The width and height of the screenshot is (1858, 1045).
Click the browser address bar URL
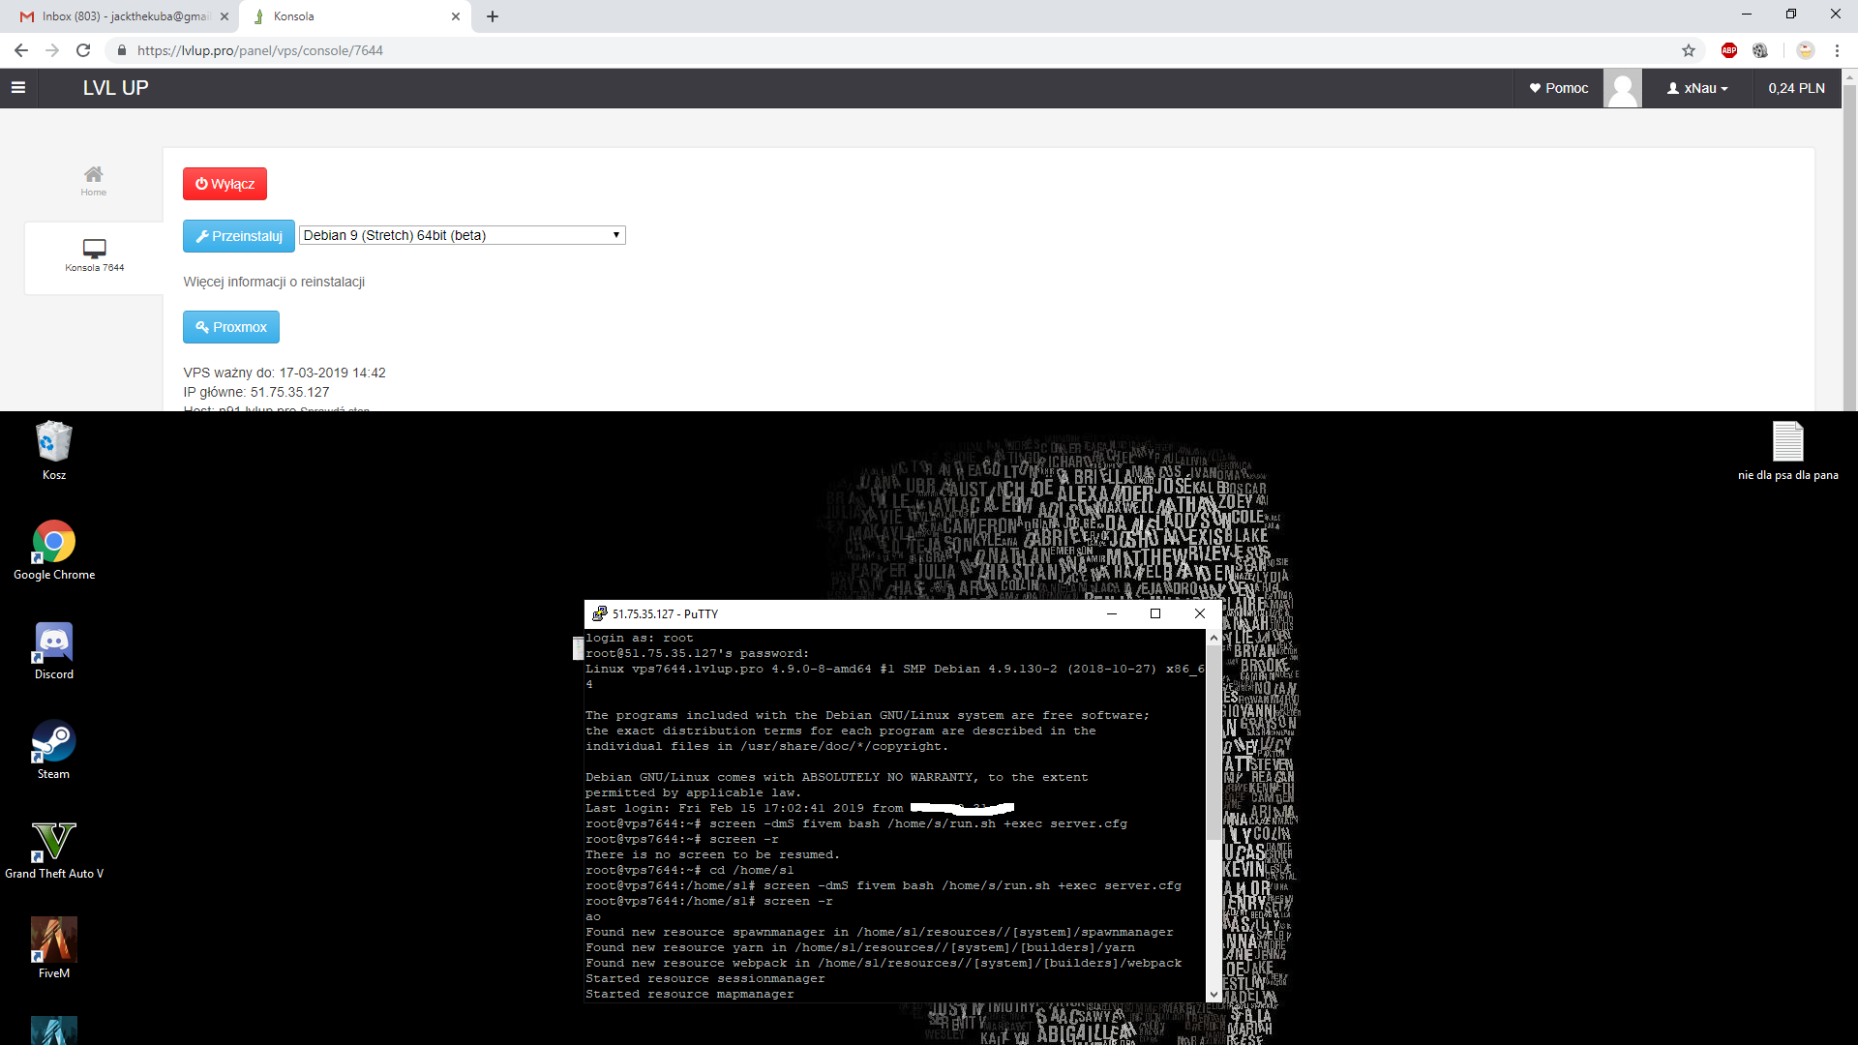259,50
